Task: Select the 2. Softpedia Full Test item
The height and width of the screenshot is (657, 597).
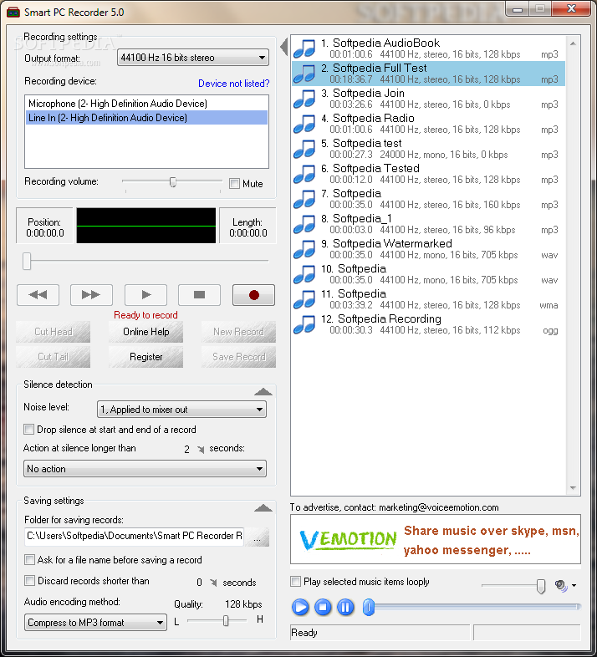Action: (428, 74)
